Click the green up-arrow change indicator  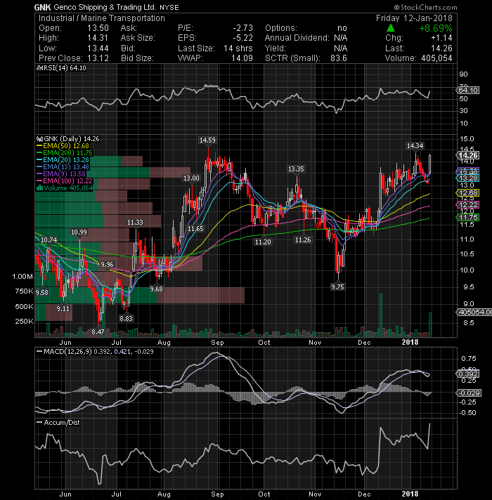tap(391, 28)
